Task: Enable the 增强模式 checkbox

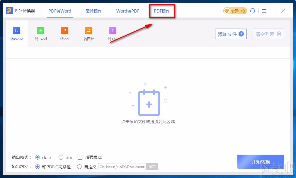Action: (x=80, y=157)
